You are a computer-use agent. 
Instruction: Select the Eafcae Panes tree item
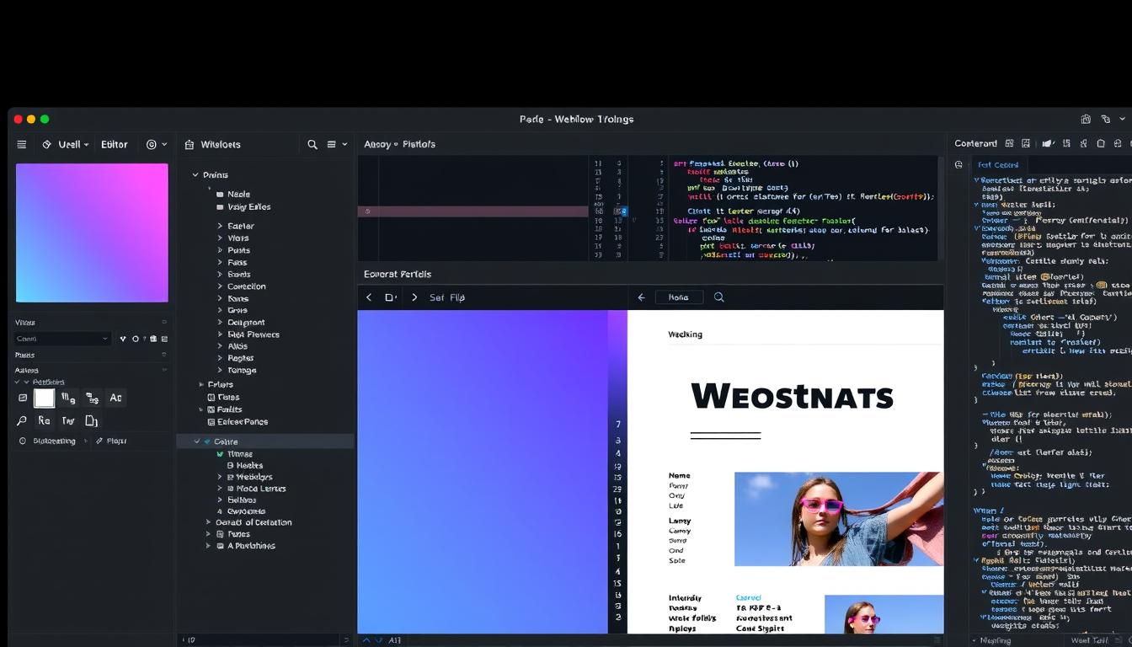[x=238, y=422]
